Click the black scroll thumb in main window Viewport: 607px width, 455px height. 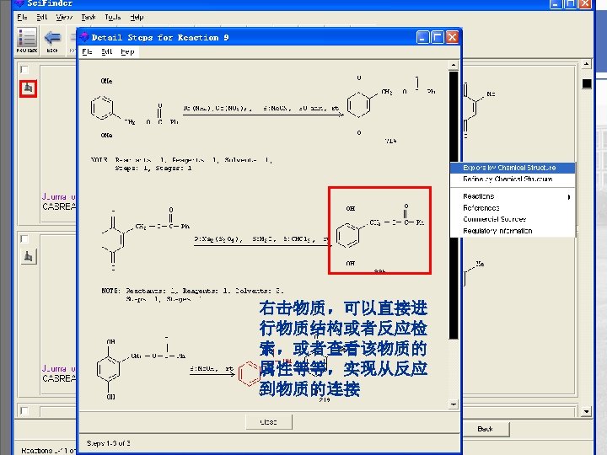click(587, 83)
